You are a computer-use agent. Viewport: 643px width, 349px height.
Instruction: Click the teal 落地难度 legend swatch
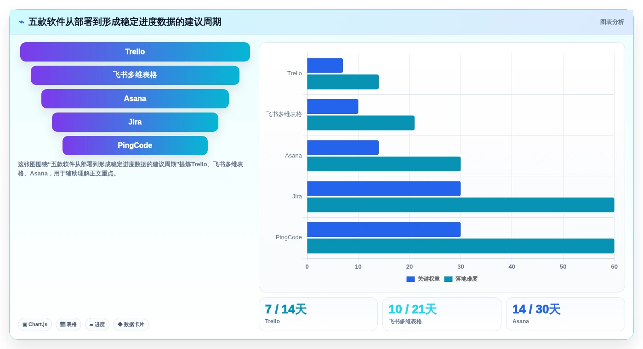point(448,279)
